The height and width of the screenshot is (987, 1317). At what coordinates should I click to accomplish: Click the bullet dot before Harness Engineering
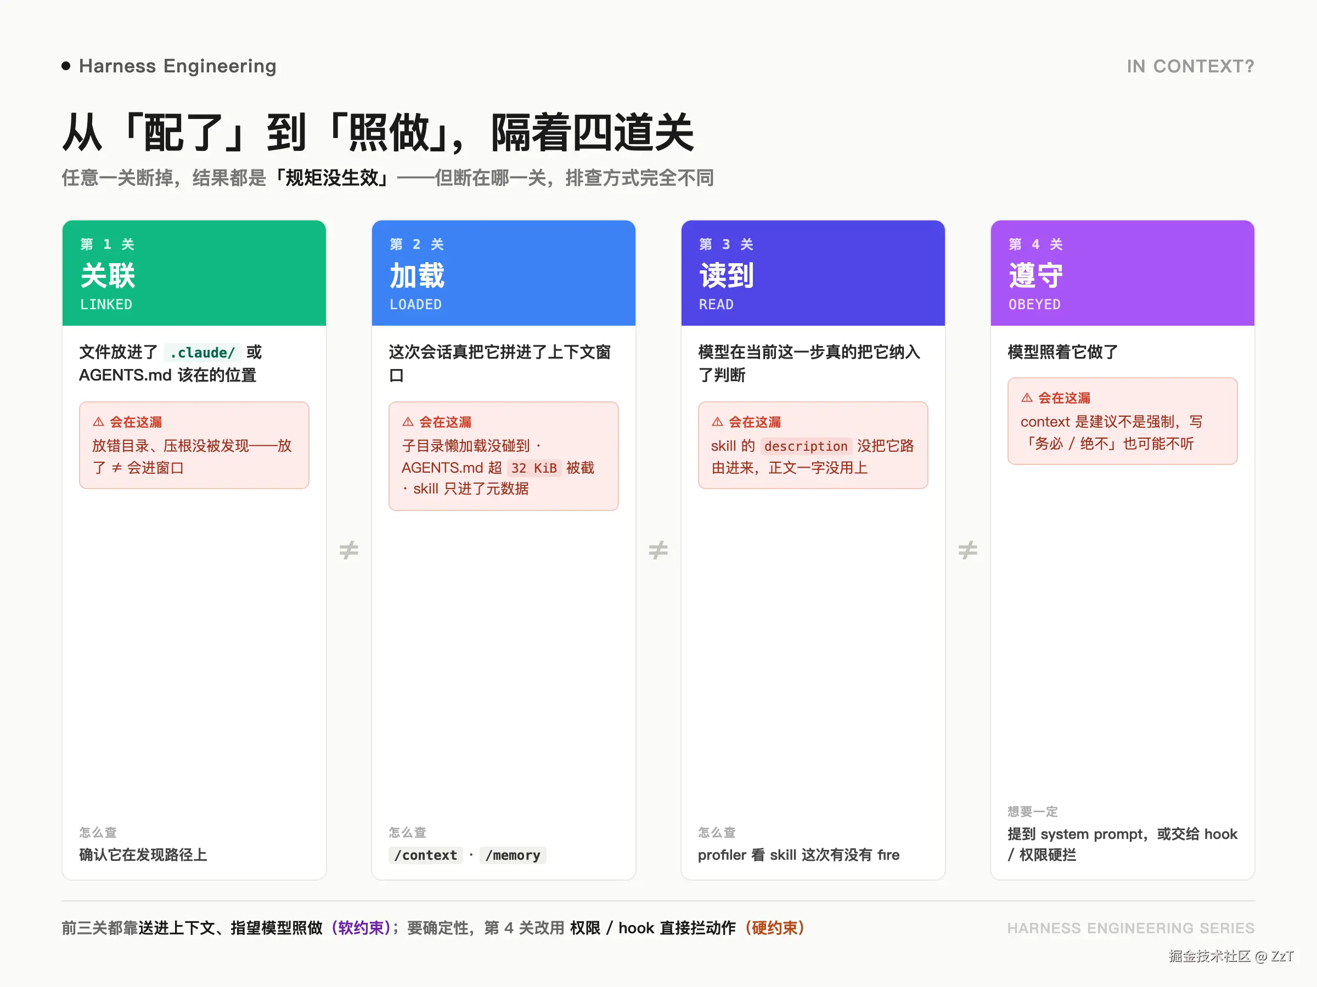point(66,65)
